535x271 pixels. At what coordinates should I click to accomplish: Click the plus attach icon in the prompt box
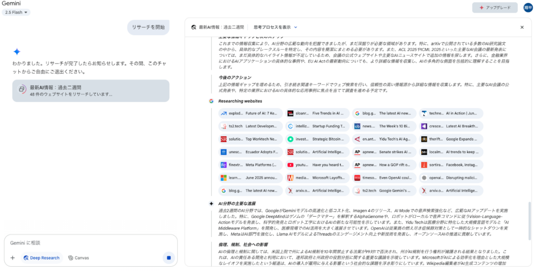click(x=13, y=258)
